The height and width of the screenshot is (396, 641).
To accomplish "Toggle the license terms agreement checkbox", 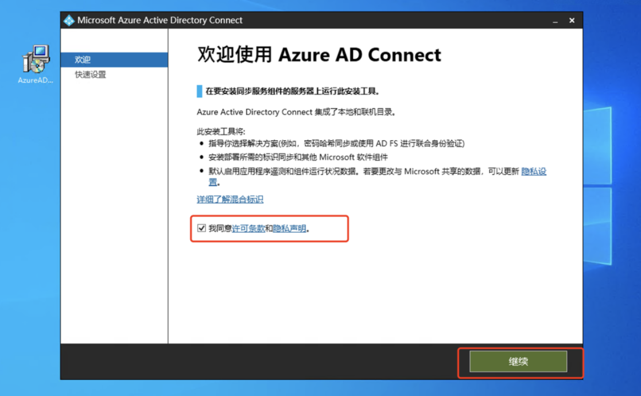I will pyautogui.click(x=201, y=228).
